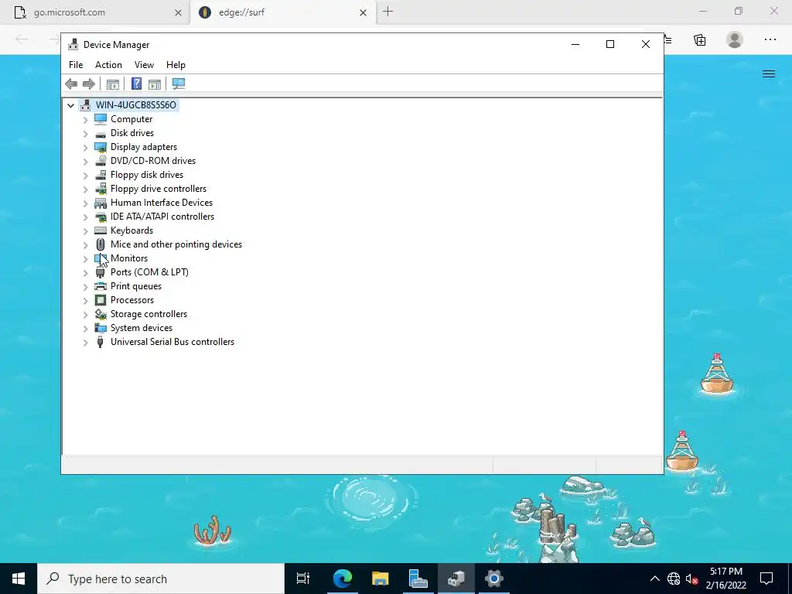
Task: Close the edge://surf tab
Action: (363, 12)
